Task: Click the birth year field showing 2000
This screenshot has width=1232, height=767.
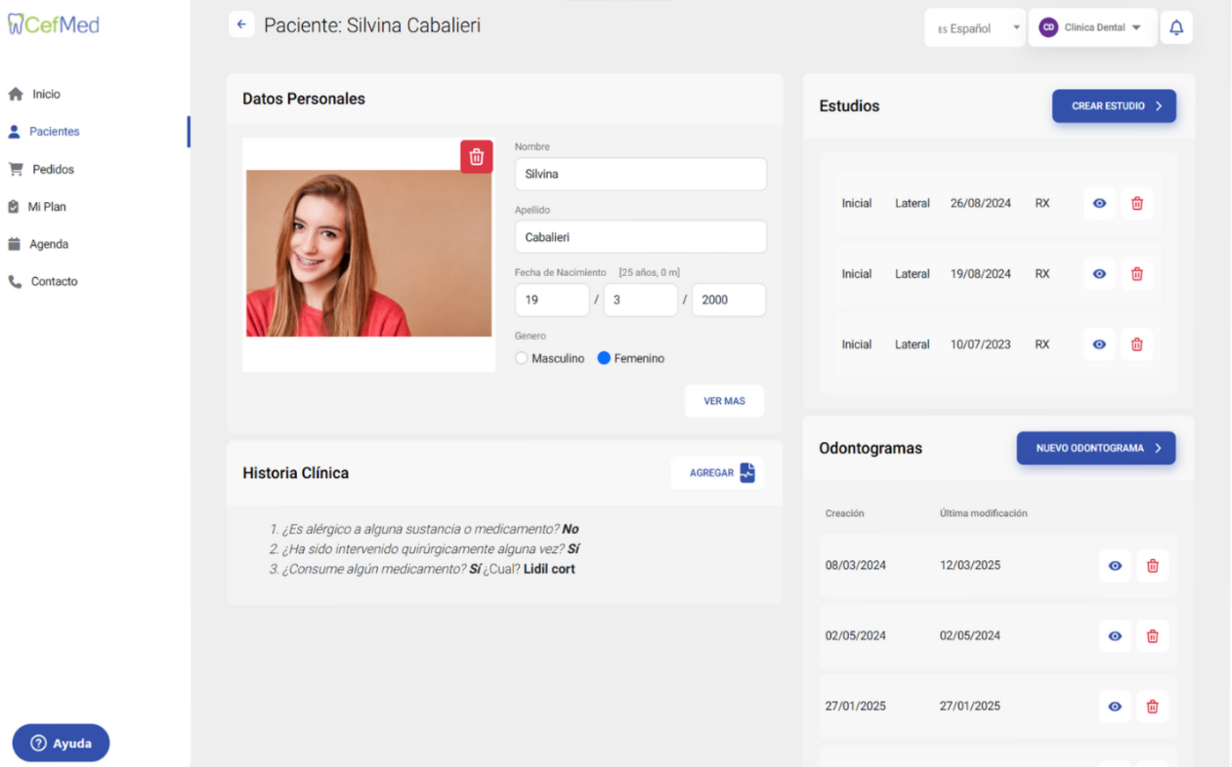Action: [729, 300]
